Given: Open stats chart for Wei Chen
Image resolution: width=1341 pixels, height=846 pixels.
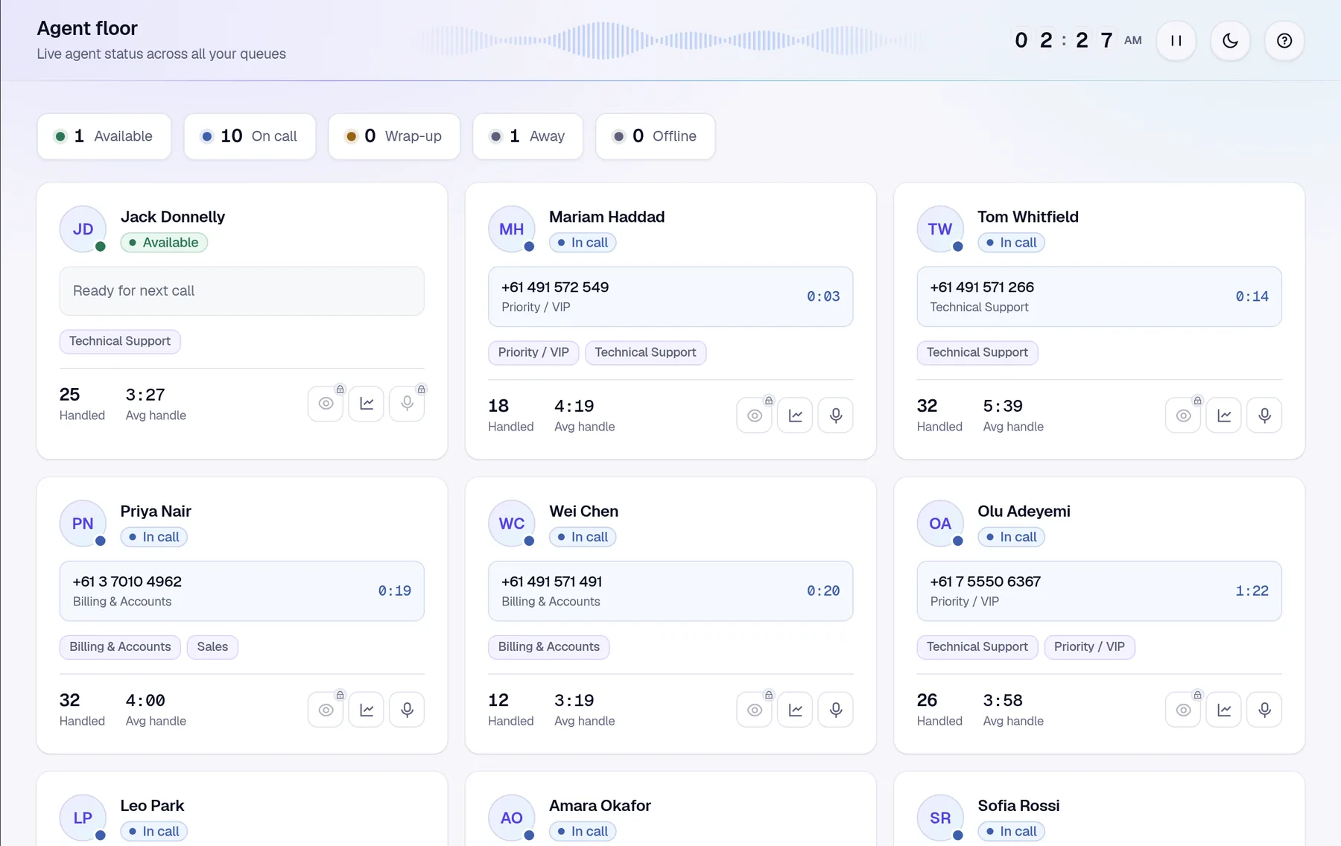Looking at the screenshot, I should [x=795, y=710].
